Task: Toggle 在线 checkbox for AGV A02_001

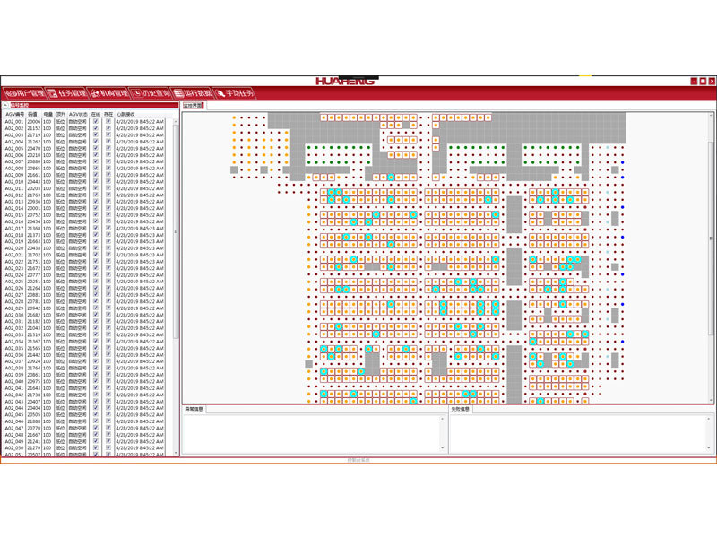Action: coord(95,122)
